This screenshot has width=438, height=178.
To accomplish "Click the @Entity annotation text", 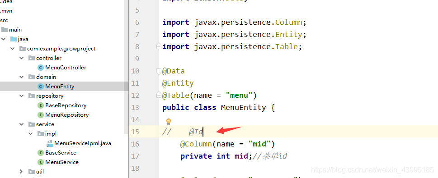I will 178,83.
